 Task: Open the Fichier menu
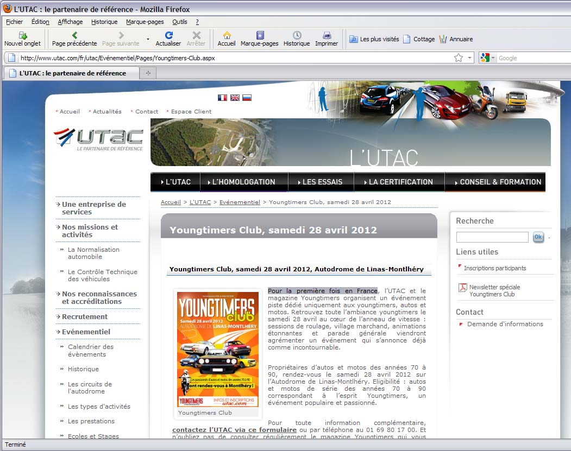coord(15,22)
